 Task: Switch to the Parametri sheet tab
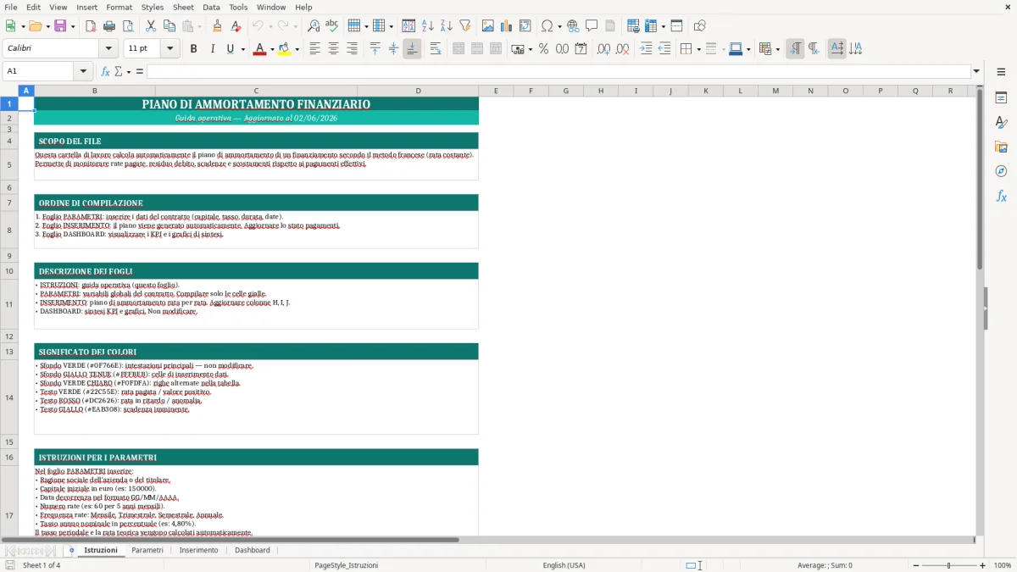[147, 550]
